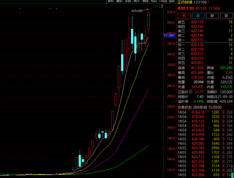Viewport: 234px width, 178px height.
Task: Open the 标记 mark option
Action: point(154,1)
